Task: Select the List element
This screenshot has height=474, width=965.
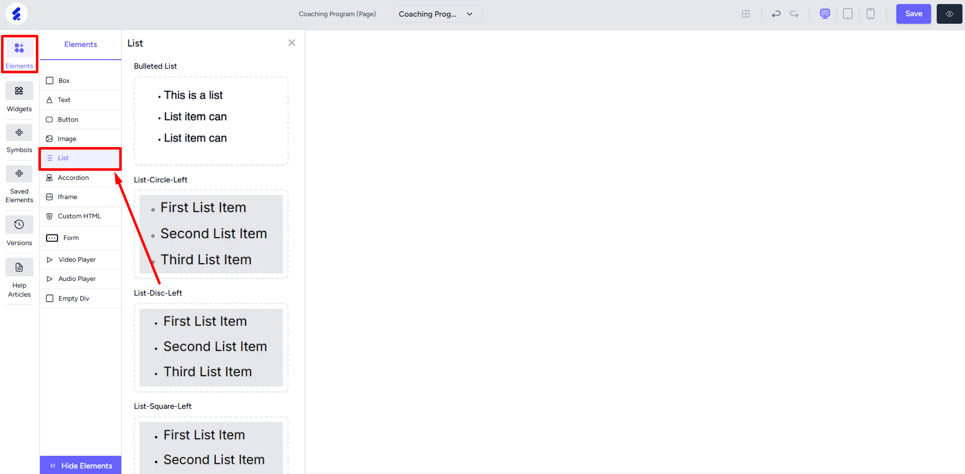Action: point(80,158)
